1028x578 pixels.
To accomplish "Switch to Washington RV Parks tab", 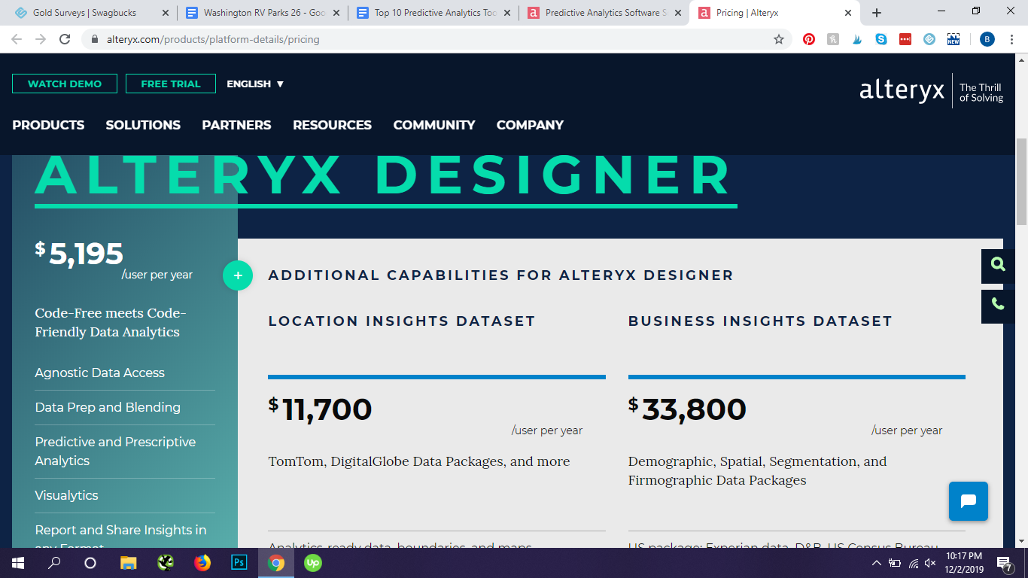I will click(x=263, y=13).
